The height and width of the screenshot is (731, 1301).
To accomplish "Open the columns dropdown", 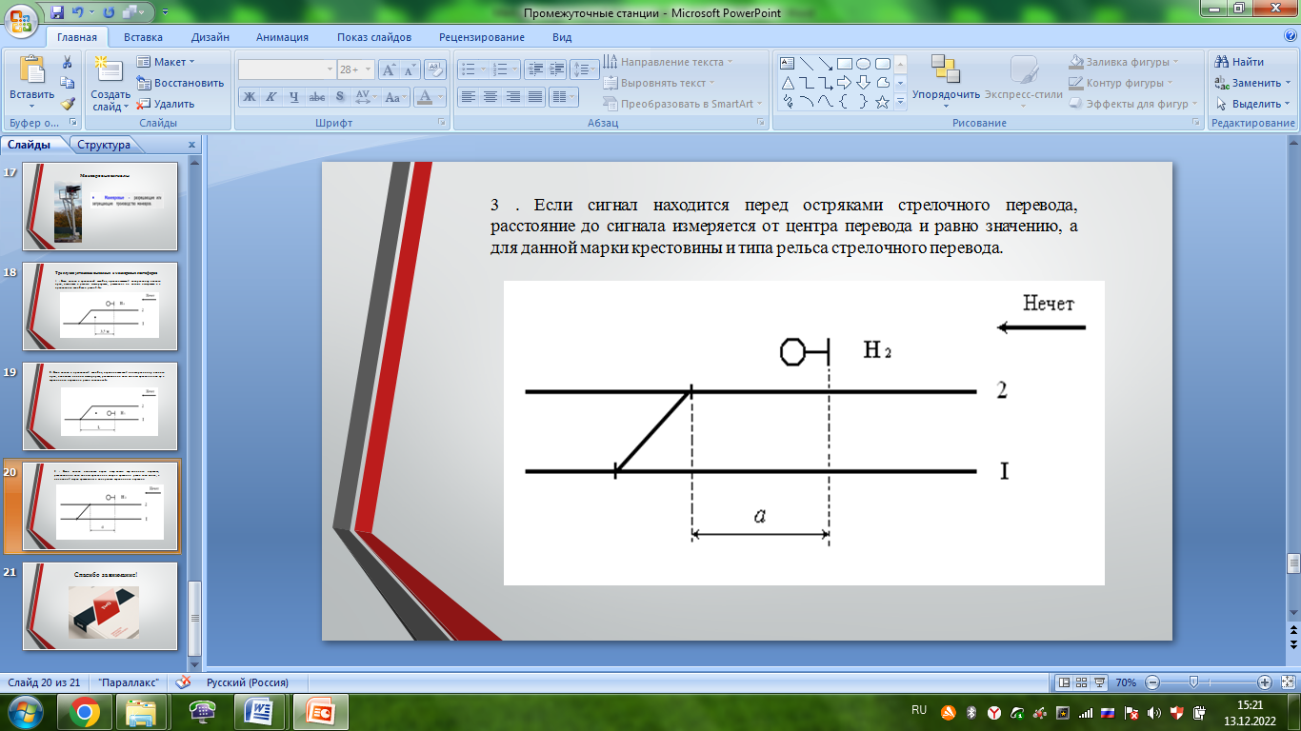I will (x=565, y=97).
